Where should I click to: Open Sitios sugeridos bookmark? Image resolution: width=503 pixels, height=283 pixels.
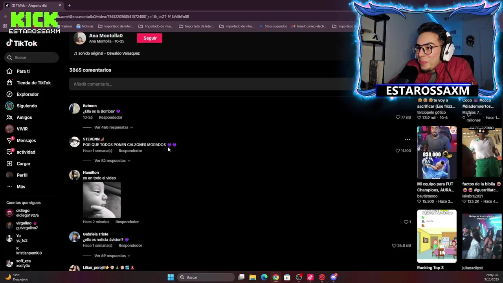pyautogui.click(x=273, y=26)
